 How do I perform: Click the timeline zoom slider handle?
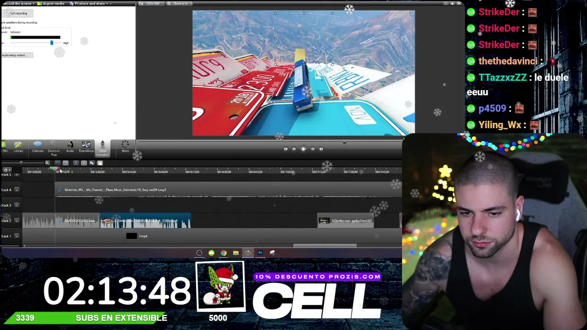pos(21,163)
